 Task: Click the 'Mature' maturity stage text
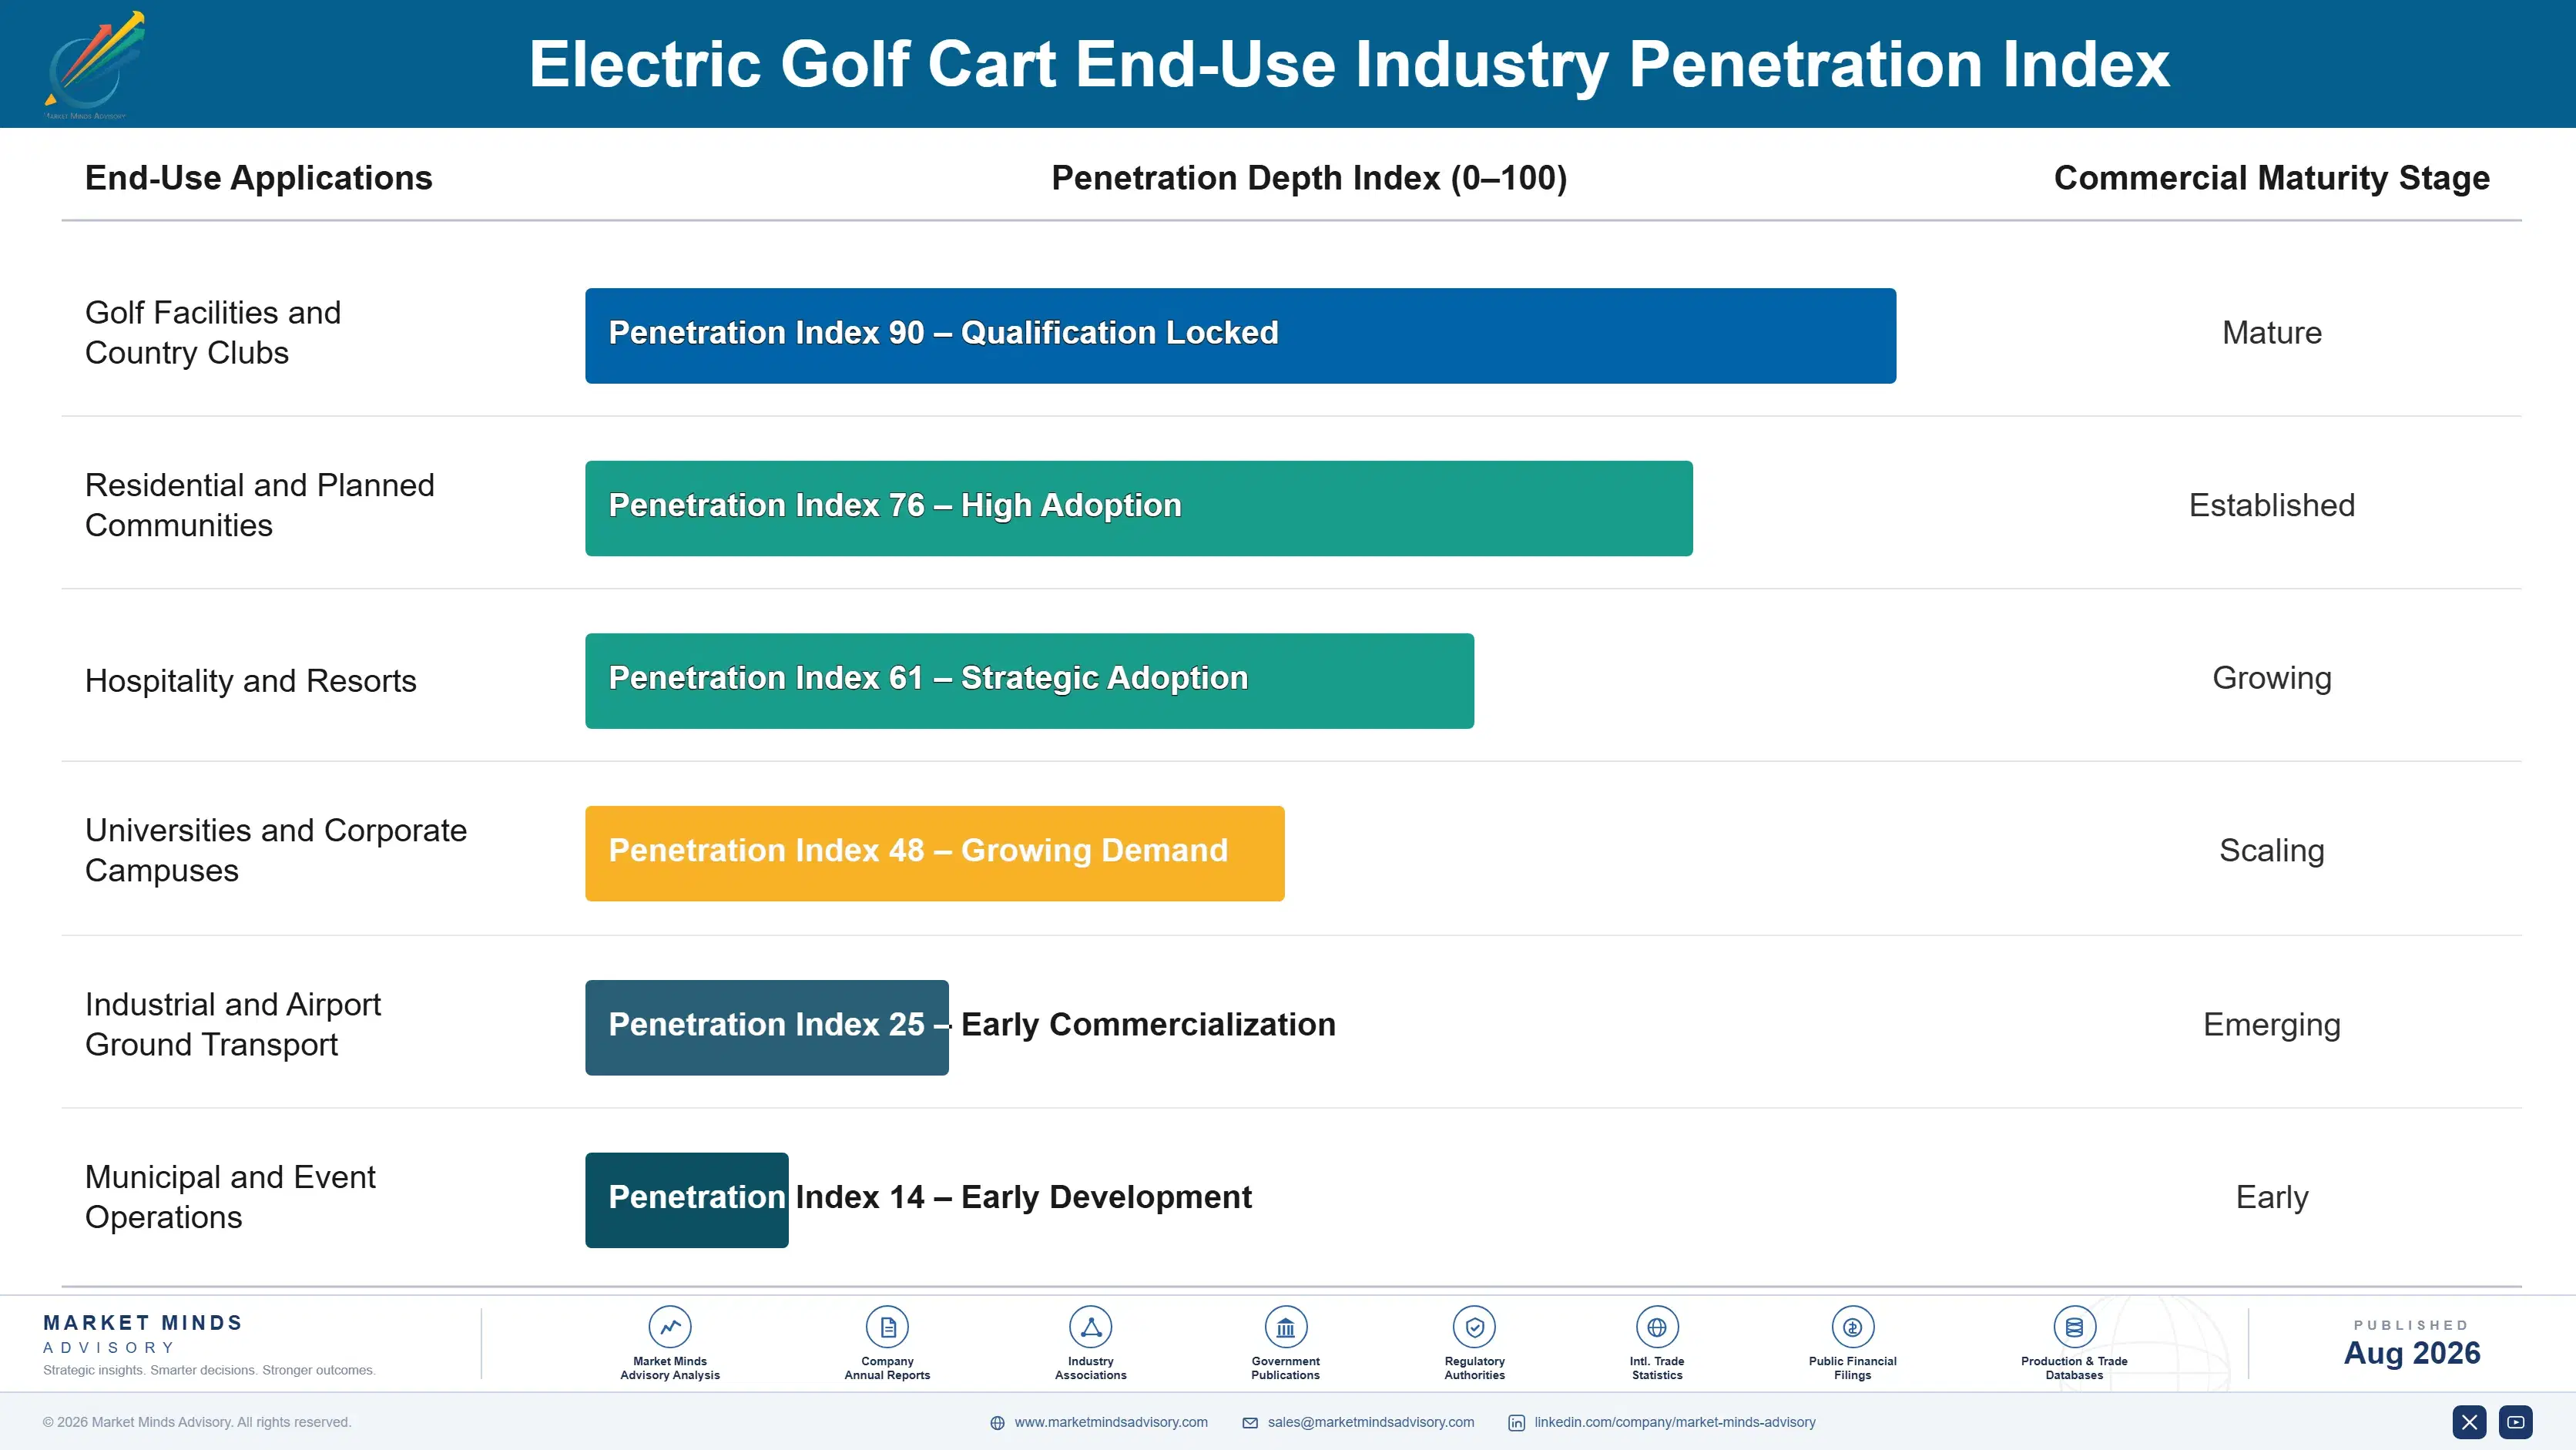[2272, 332]
